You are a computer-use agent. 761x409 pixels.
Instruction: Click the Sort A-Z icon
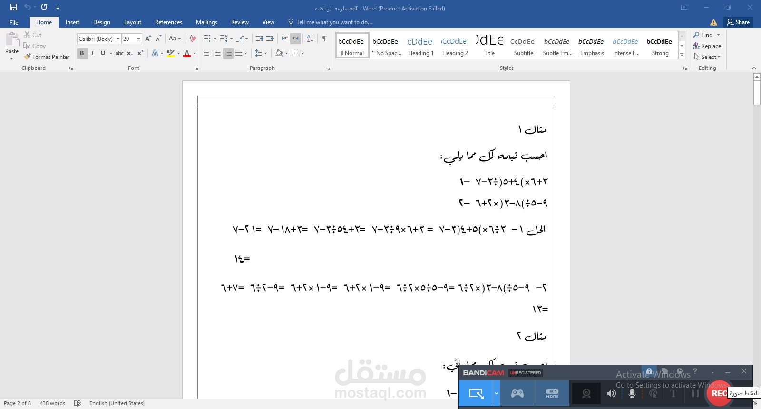[310, 39]
